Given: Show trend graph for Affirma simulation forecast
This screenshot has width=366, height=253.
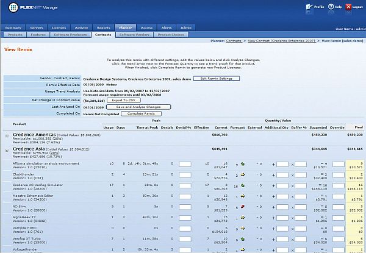Looking at the screenshot, I should click(243, 164).
